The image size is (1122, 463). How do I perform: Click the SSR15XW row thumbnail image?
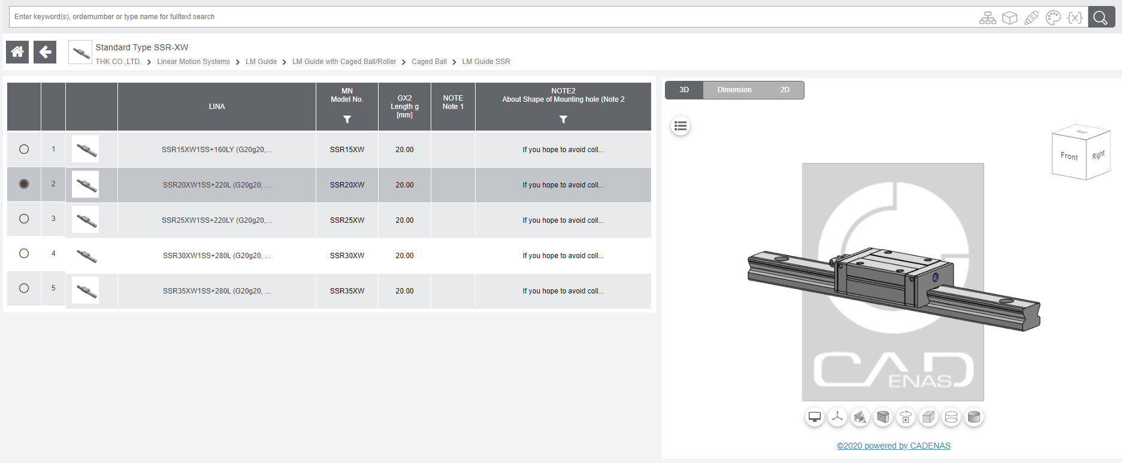point(86,149)
